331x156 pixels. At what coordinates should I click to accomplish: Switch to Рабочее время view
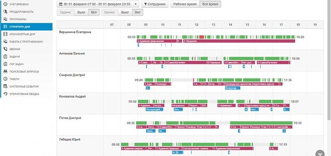185,4
